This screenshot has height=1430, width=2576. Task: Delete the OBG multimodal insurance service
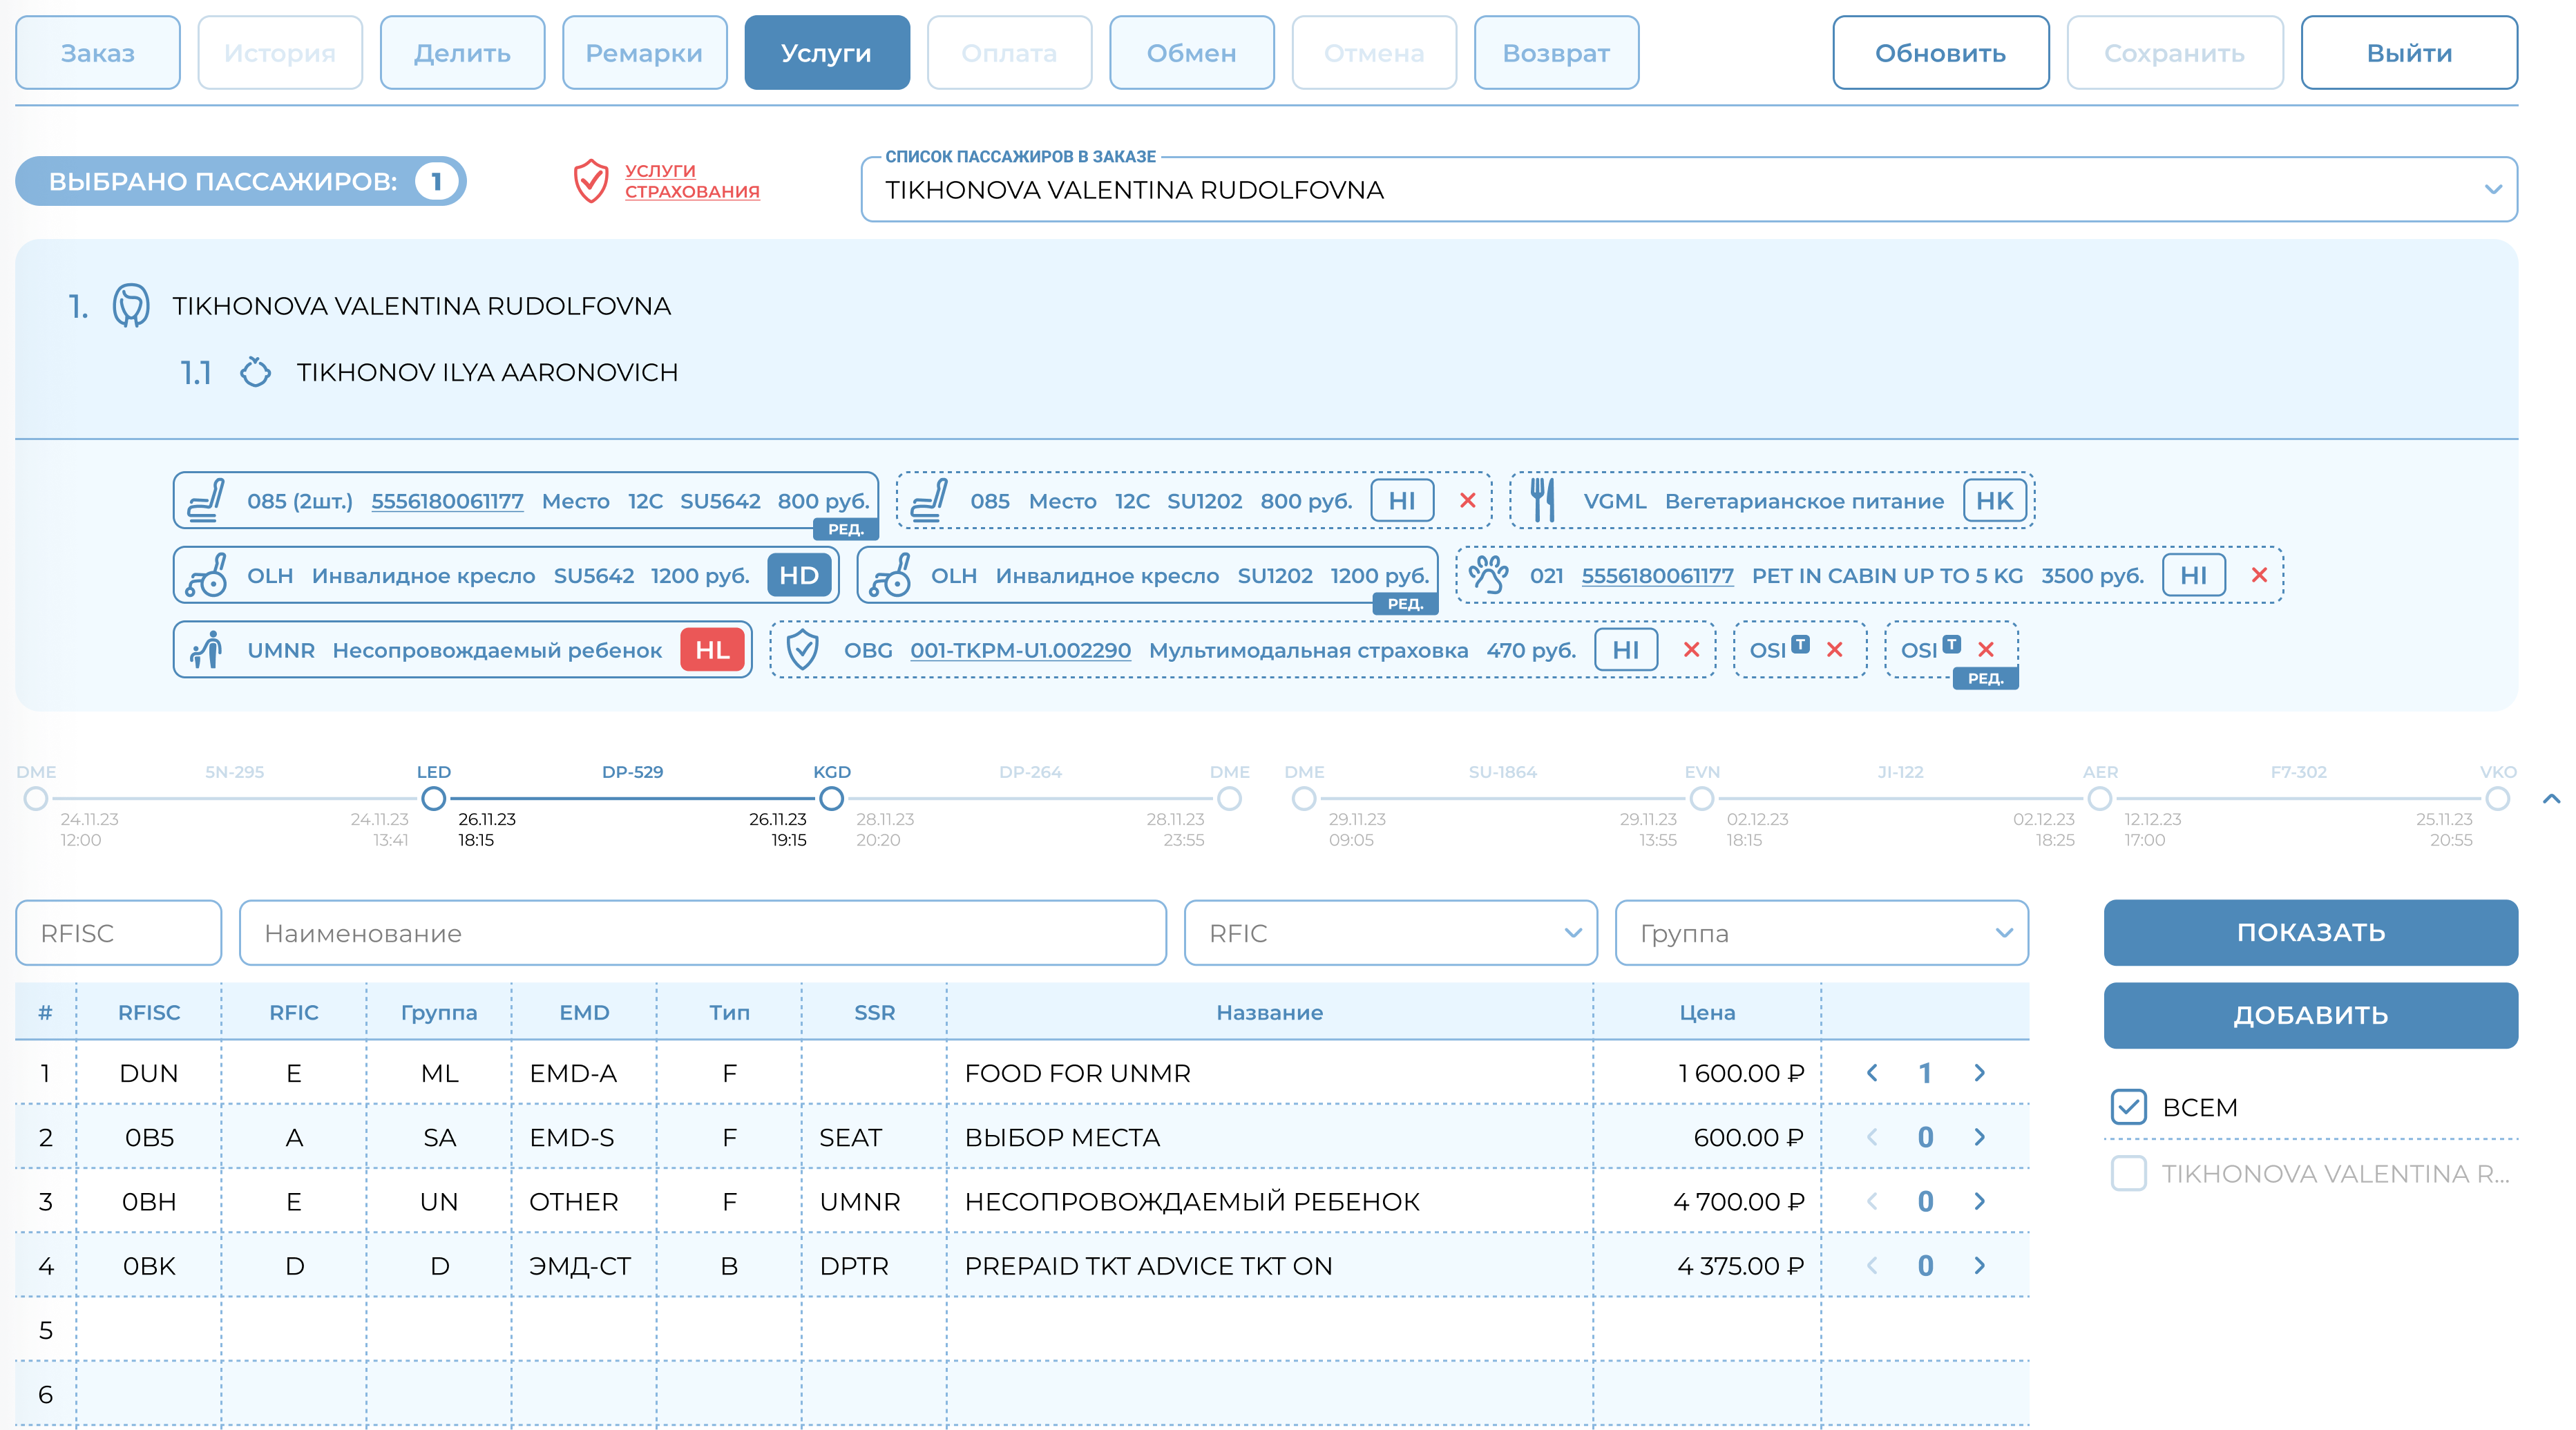[x=1691, y=650]
